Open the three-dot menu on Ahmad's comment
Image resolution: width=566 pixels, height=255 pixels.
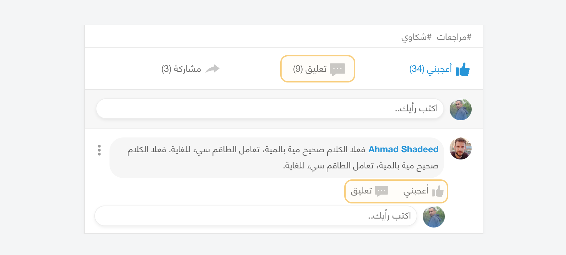coord(99,150)
